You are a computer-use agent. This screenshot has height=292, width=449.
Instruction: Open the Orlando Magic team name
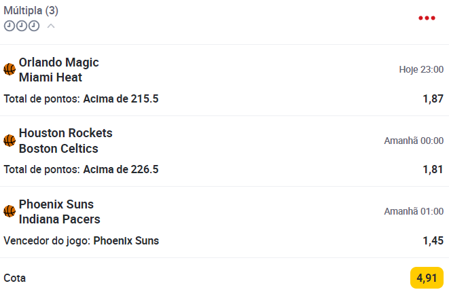pos(58,62)
